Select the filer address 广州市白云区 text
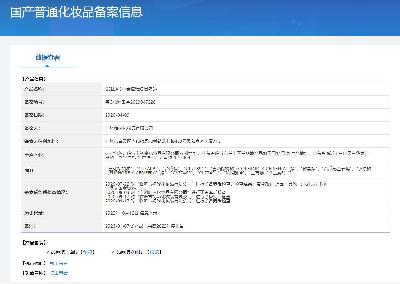The image size is (400, 284). click(163, 141)
